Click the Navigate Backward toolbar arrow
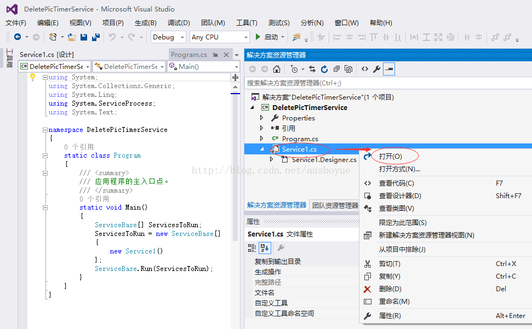532x329 pixels. pos(18,37)
